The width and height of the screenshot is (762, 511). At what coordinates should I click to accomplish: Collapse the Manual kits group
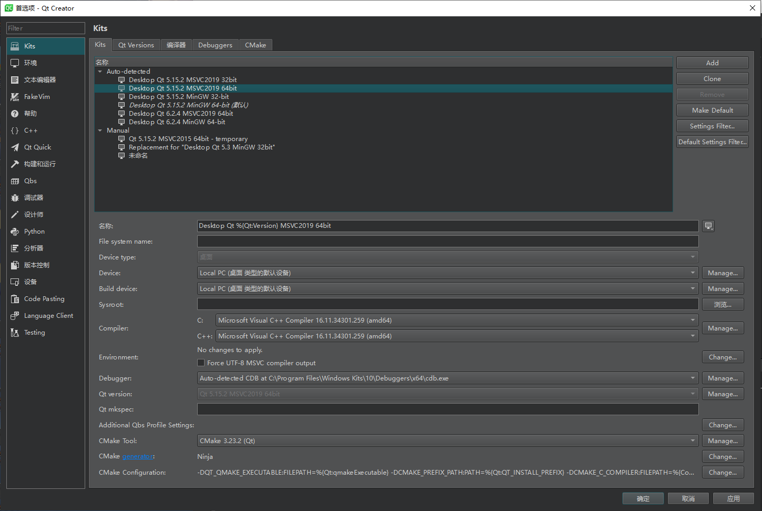[100, 131]
